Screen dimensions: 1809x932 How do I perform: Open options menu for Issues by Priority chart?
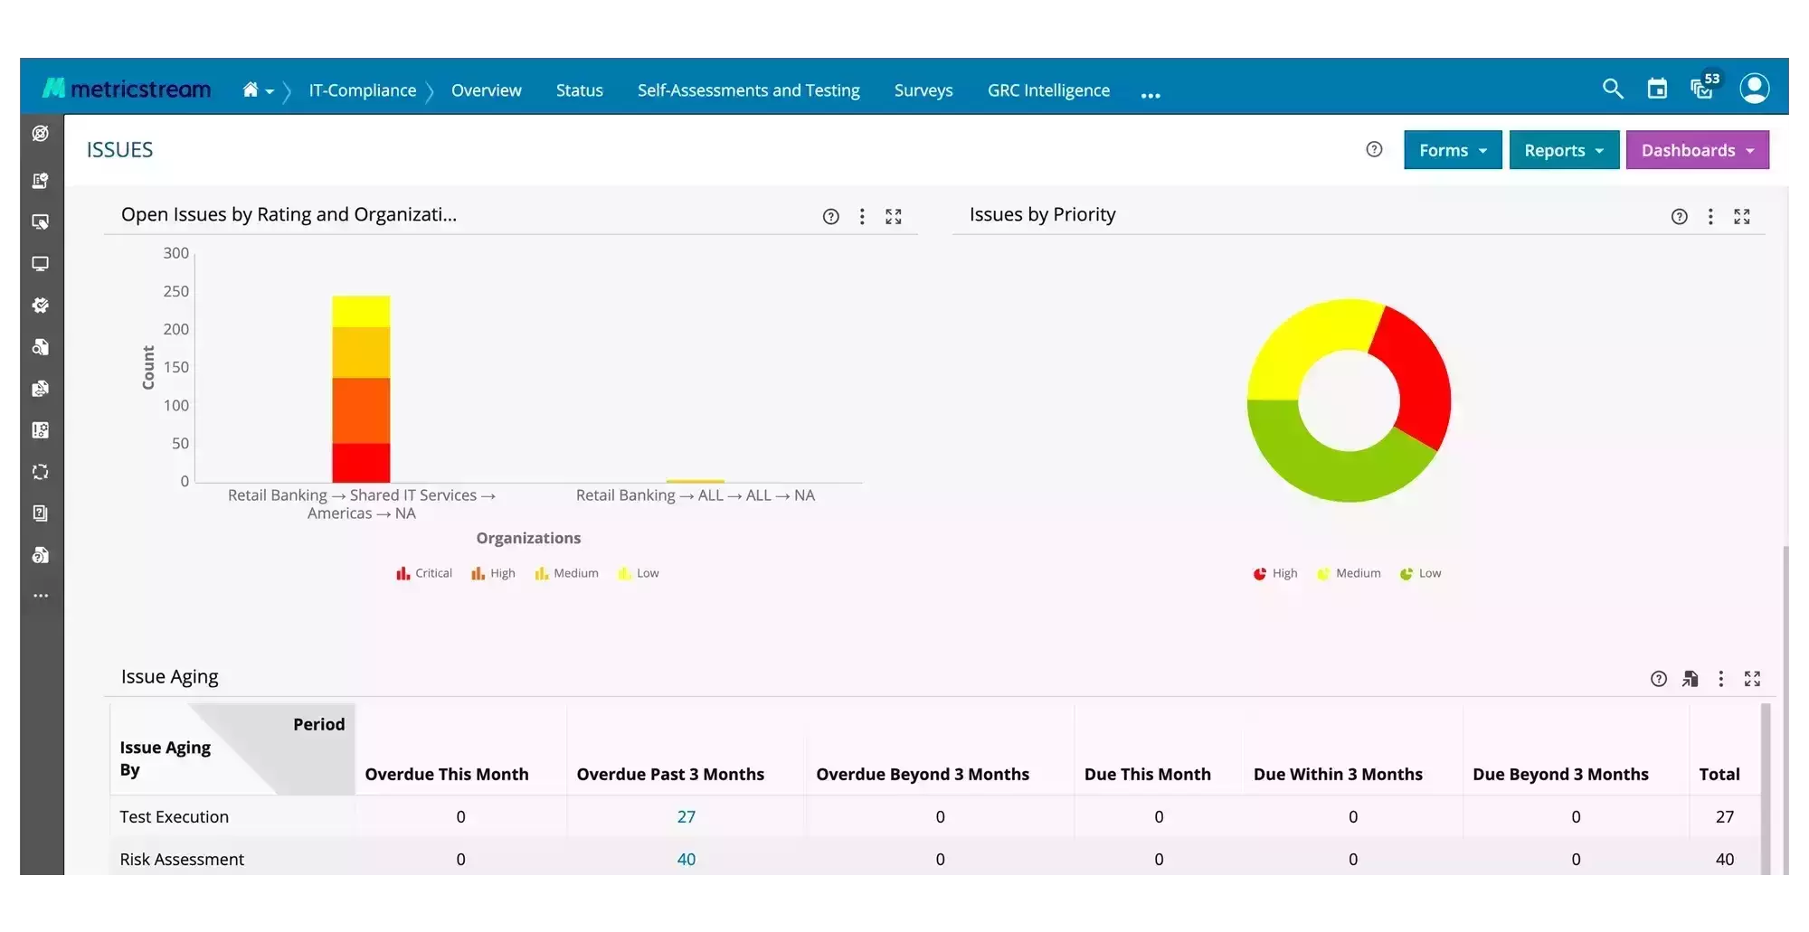pyautogui.click(x=1710, y=217)
